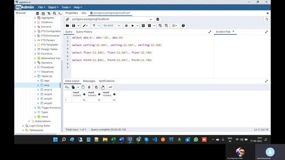This screenshot has height=160, width=285.
Task: Open the Properties tab
Action: (x=71, y=13)
